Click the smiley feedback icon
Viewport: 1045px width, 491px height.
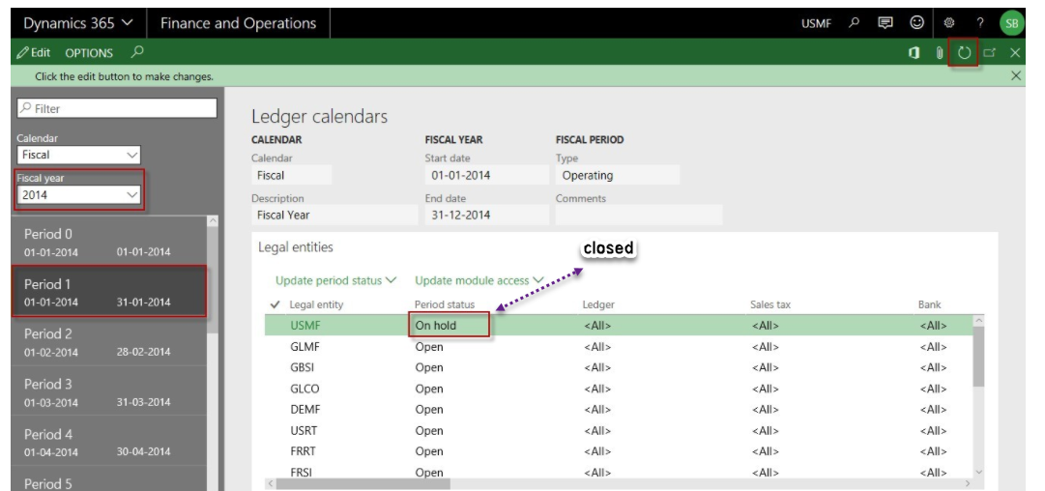[917, 22]
